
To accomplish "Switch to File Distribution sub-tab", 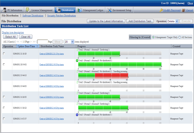I will tap(10, 16).
